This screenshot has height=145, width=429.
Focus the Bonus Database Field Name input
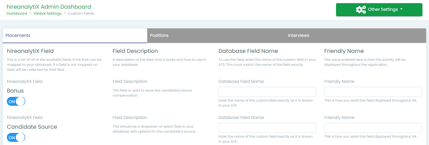tap(267, 92)
